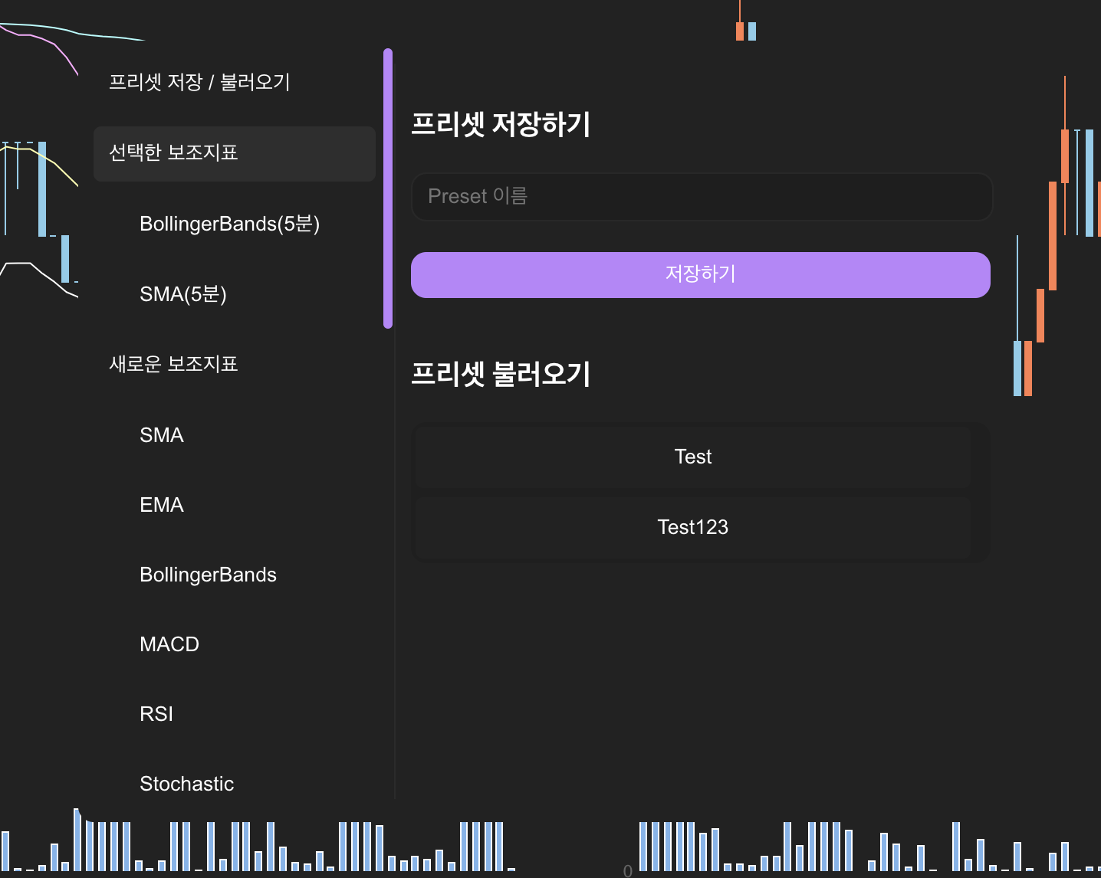Select the BollingerBands(5분) selected indicator
1101x878 pixels.
click(x=229, y=224)
